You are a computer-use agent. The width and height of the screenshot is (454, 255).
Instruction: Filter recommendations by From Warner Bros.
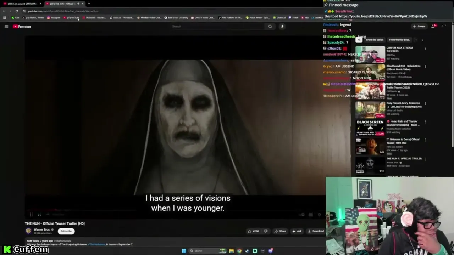(x=399, y=40)
